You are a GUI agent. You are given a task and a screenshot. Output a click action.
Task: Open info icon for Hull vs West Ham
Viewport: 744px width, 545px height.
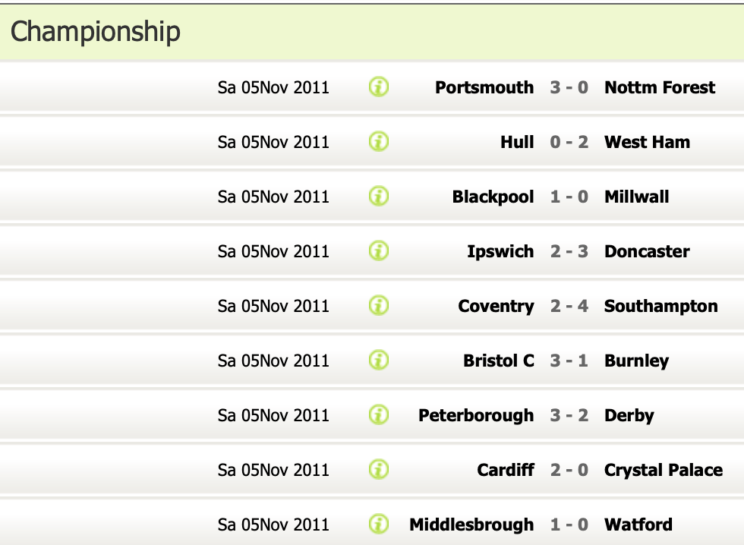[379, 142]
